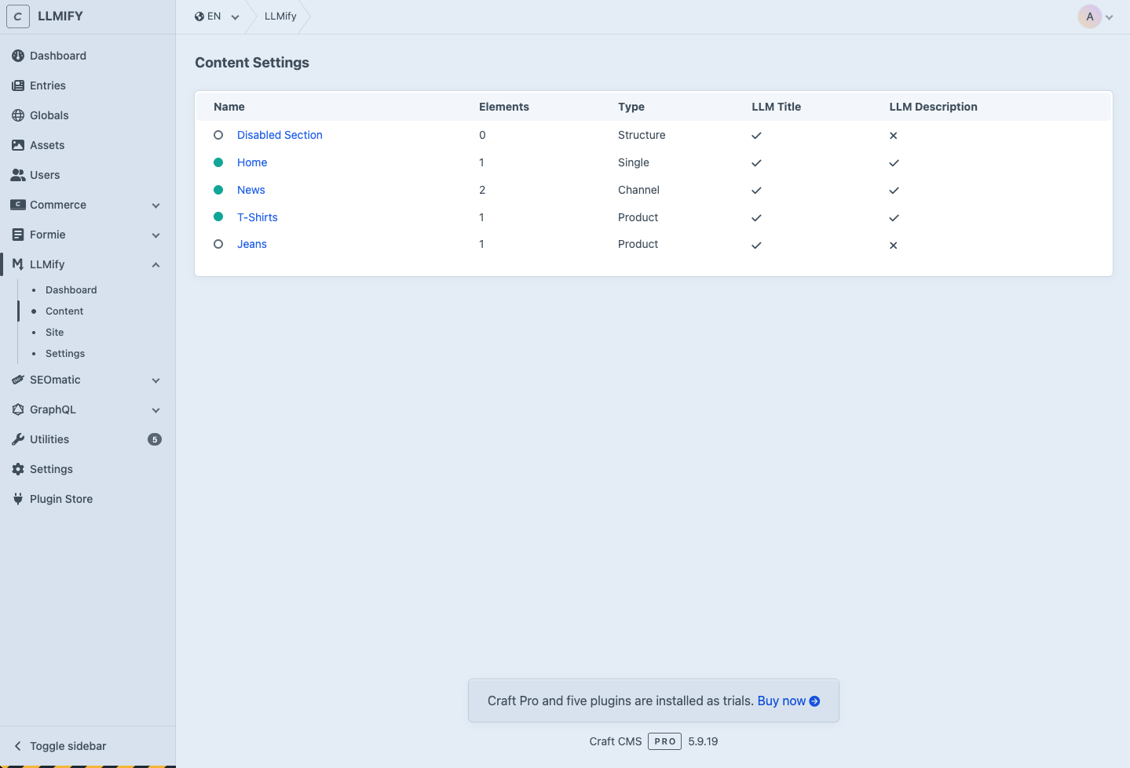Click the status circle beside Disabled Section
Screen dimensions: 1130x768
click(218, 135)
